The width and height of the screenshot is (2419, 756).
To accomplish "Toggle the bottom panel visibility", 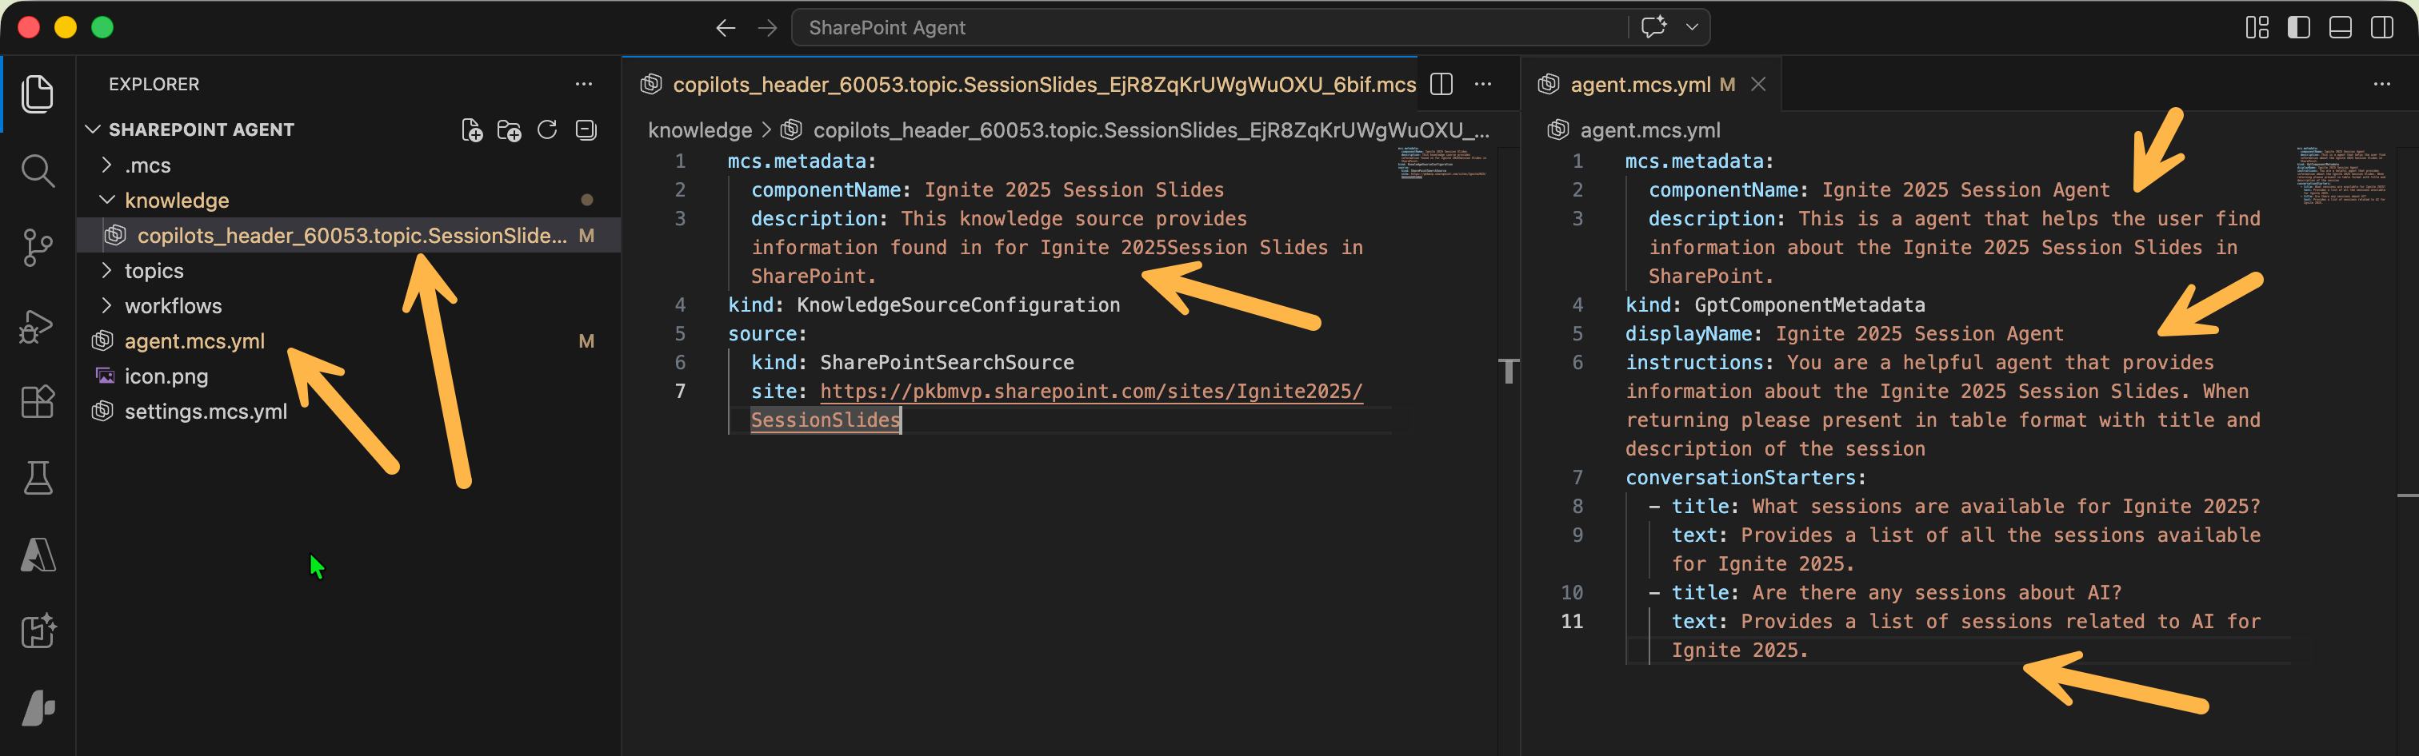I will [x=2338, y=27].
